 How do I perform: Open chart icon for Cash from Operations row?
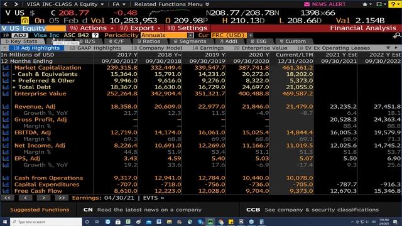click(x=6, y=178)
